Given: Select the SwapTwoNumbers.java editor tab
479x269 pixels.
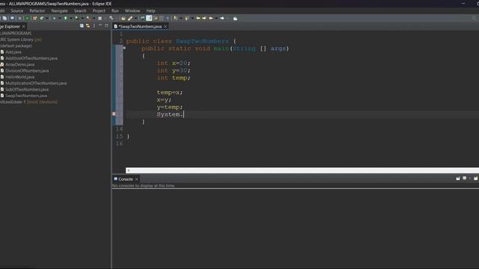Looking at the screenshot, I should click(x=140, y=27).
